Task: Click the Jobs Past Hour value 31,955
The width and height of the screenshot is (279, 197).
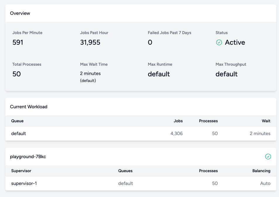Action: tap(90, 42)
